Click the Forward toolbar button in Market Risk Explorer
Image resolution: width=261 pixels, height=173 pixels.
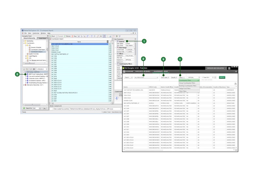59,36
